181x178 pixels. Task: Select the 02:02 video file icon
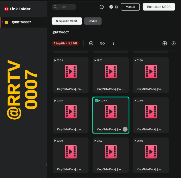(x=151, y=112)
